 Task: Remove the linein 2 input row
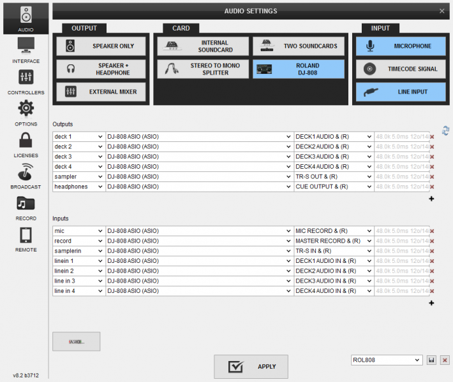pos(432,271)
